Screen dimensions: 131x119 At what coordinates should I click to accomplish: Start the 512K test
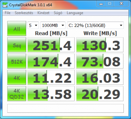(x=17, y=61)
